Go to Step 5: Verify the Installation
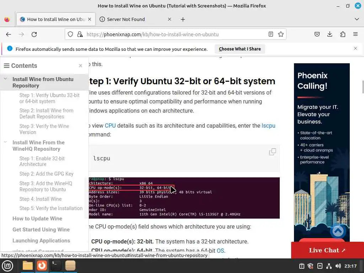Screen dimensions: 364x273 point(51,208)
